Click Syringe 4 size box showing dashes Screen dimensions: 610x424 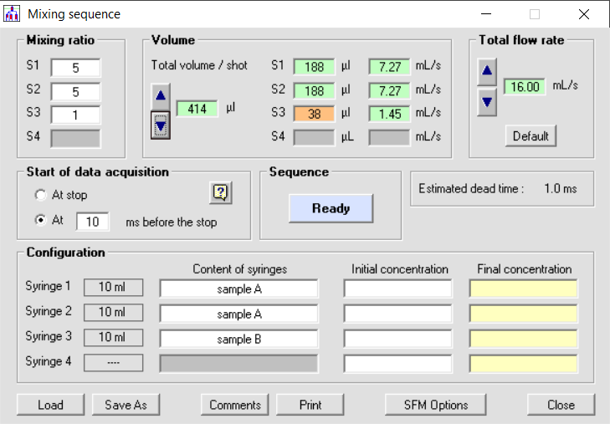(x=113, y=363)
